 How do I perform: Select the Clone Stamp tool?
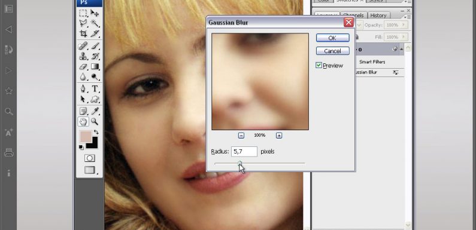83,56
